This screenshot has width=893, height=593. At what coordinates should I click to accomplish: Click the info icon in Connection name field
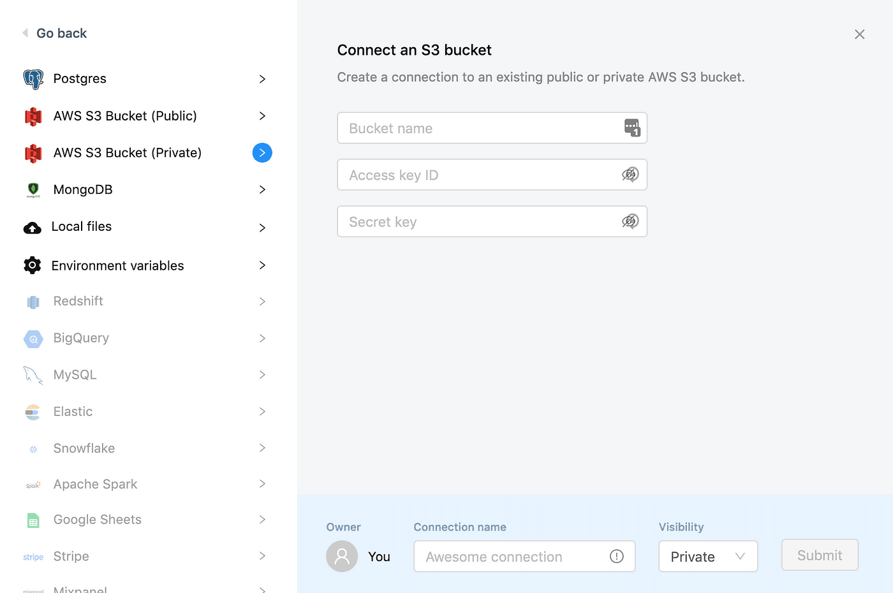click(x=616, y=557)
